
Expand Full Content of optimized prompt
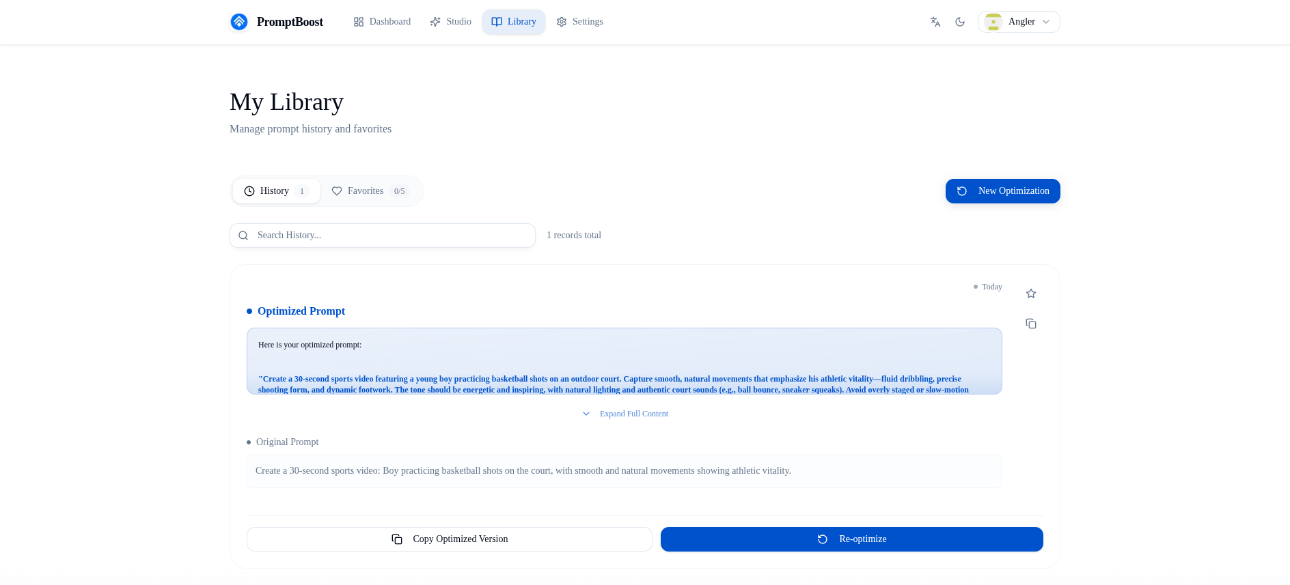[633, 414]
